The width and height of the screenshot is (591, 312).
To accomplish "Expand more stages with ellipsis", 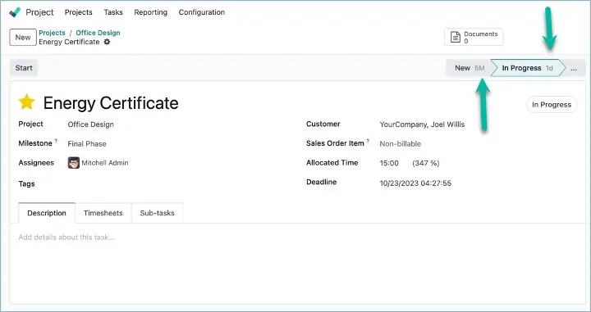I will (574, 68).
